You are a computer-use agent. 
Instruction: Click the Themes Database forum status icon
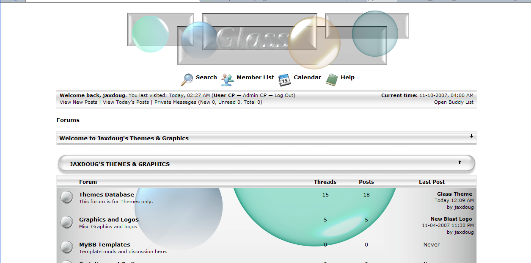pyautogui.click(x=67, y=197)
